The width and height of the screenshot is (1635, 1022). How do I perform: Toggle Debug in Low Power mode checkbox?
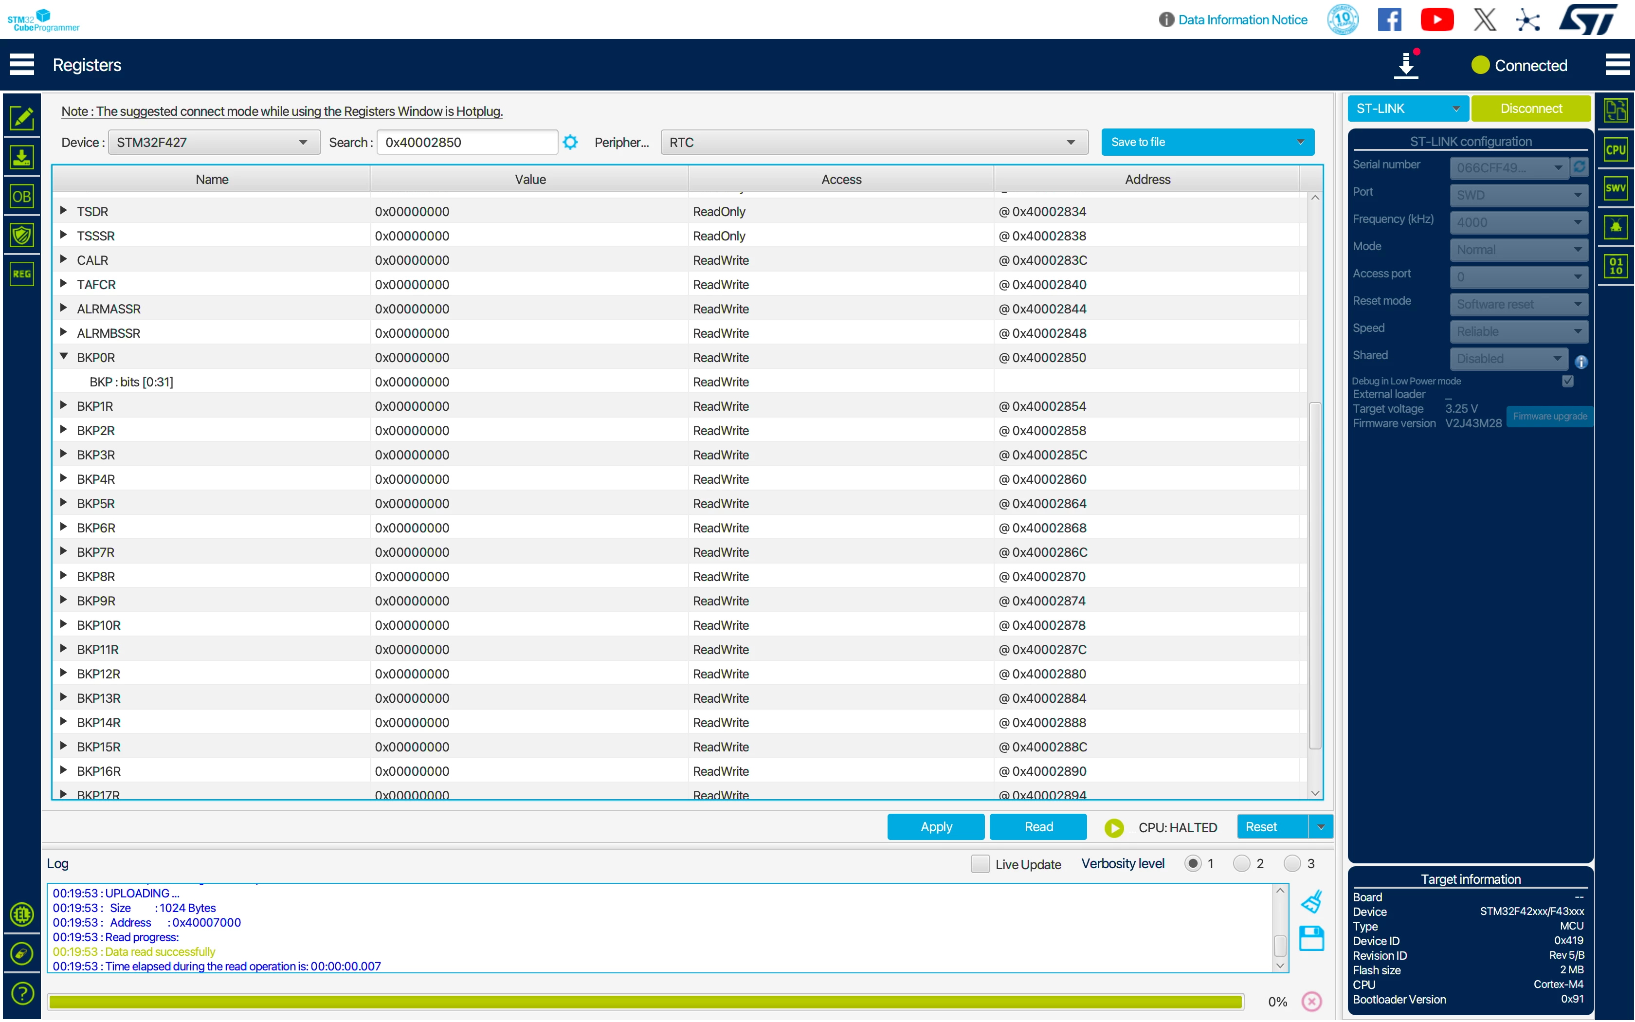(1568, 381)
